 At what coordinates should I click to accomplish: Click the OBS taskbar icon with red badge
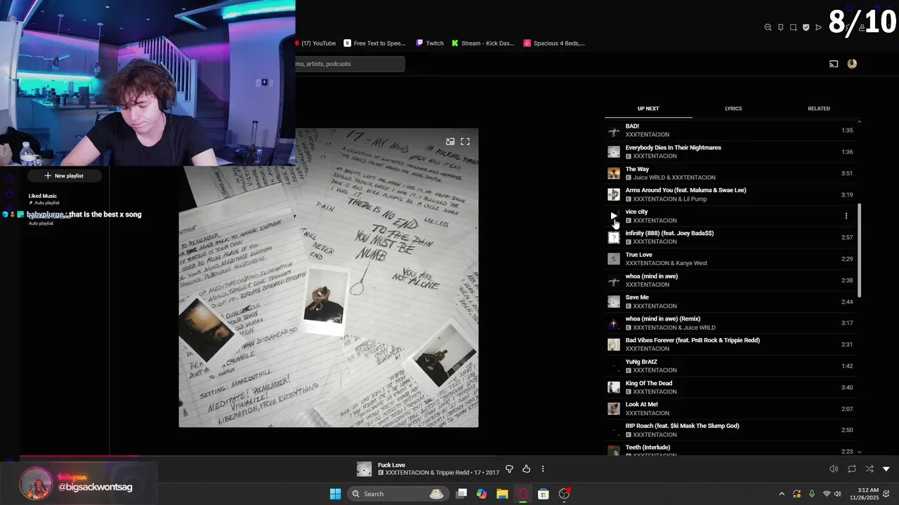pos(564,494)
